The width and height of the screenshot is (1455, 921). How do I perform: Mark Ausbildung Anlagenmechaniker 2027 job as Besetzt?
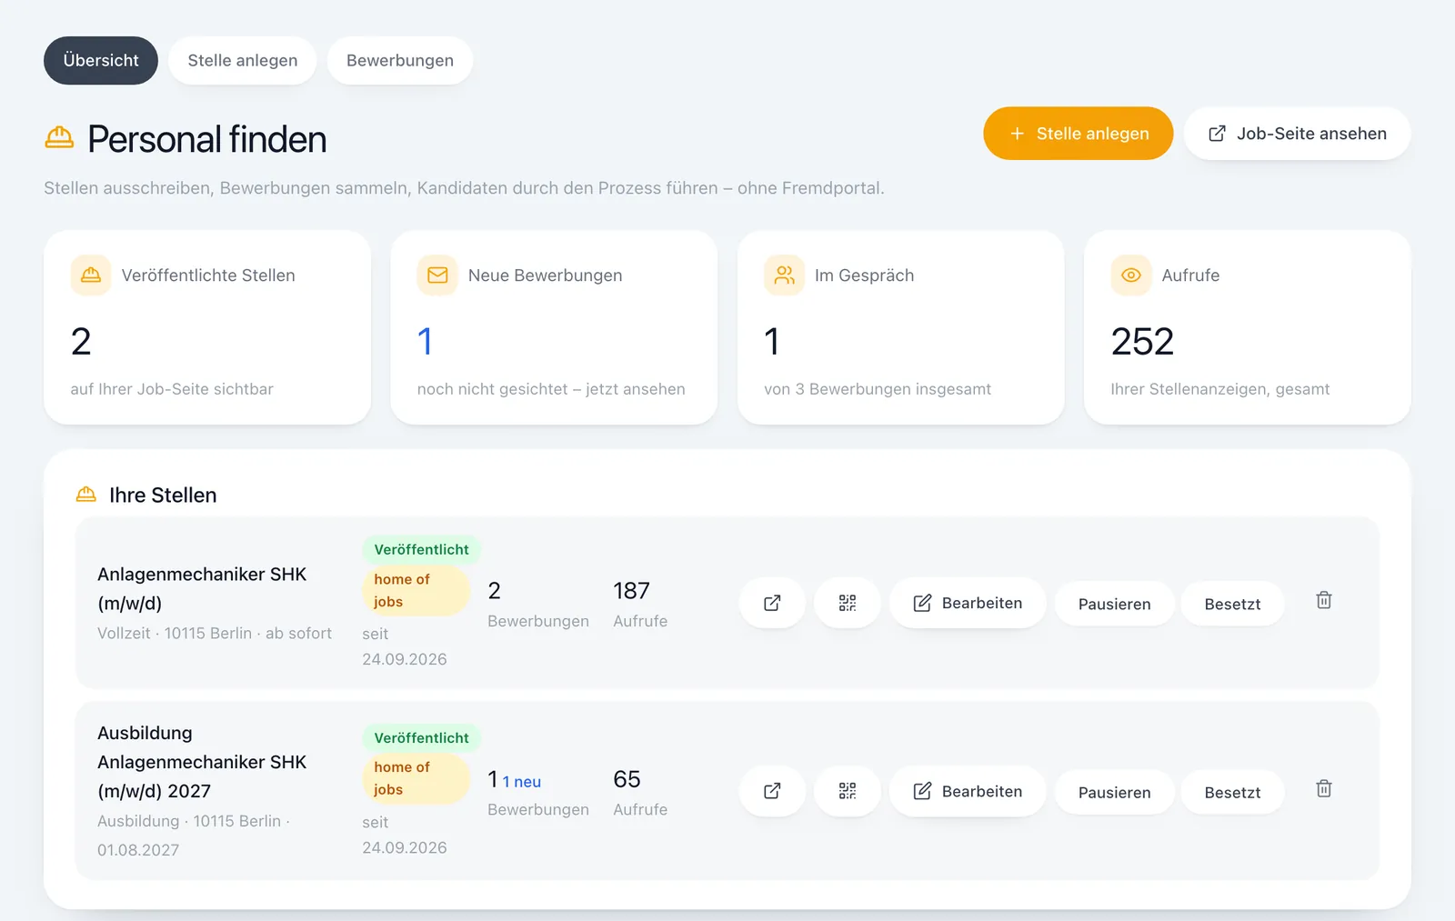[x=1233, y=792]
